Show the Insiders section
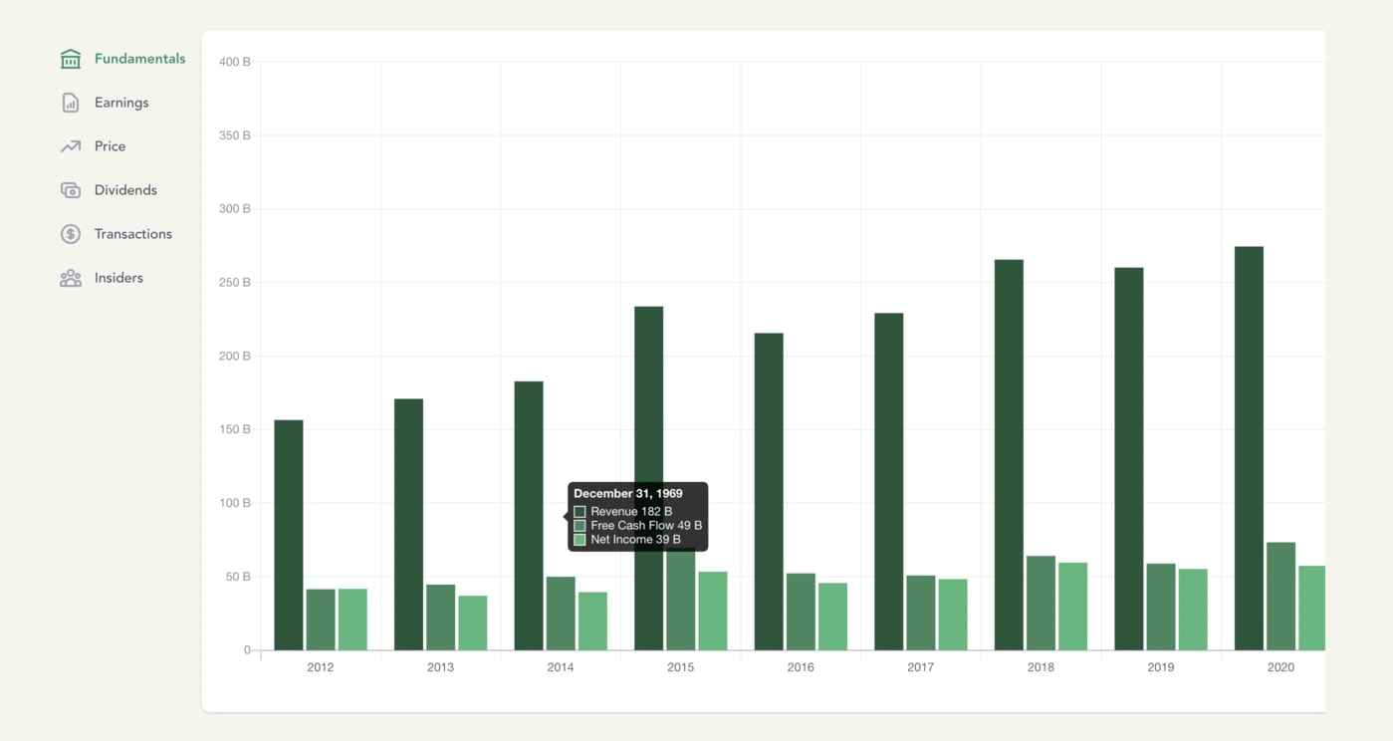 click(118, 278)
